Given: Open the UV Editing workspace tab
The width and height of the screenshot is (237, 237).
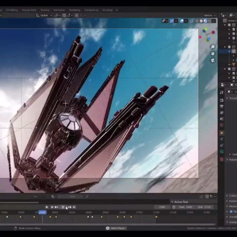Looking at the screenshot, I should [x=12, y=10].
